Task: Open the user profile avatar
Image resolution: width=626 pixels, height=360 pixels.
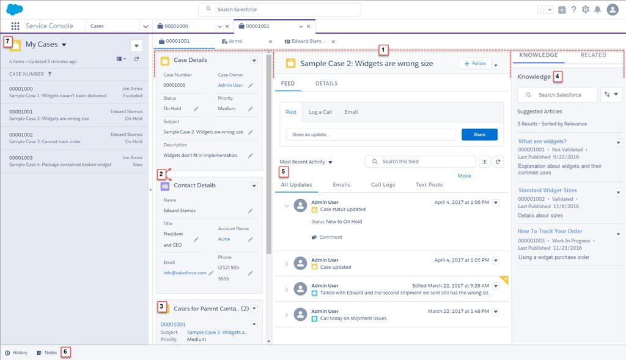Action: 613,9
